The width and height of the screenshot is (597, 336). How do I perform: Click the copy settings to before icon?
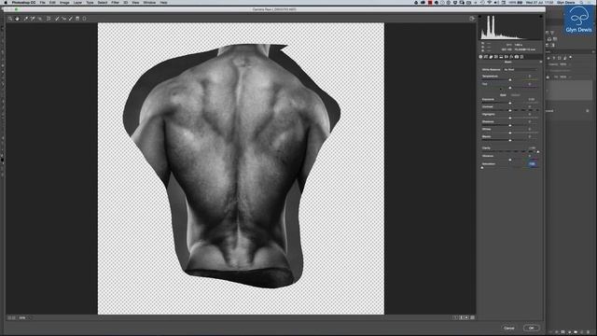(466, 317)
